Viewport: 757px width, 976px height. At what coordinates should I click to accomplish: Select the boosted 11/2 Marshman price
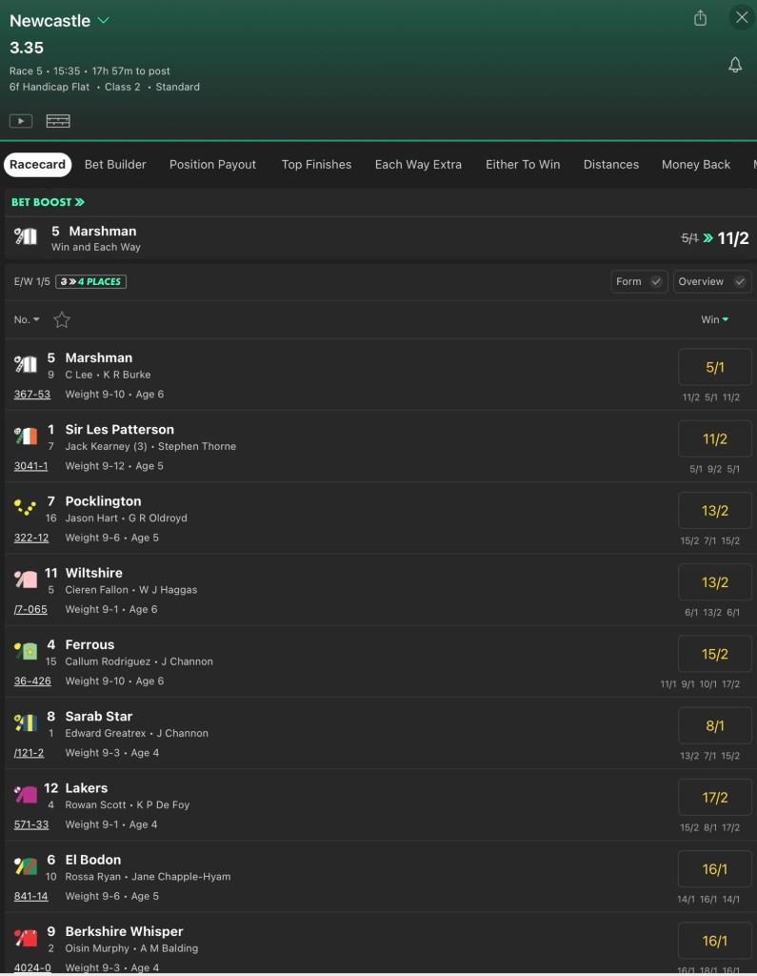click(732, 238)
